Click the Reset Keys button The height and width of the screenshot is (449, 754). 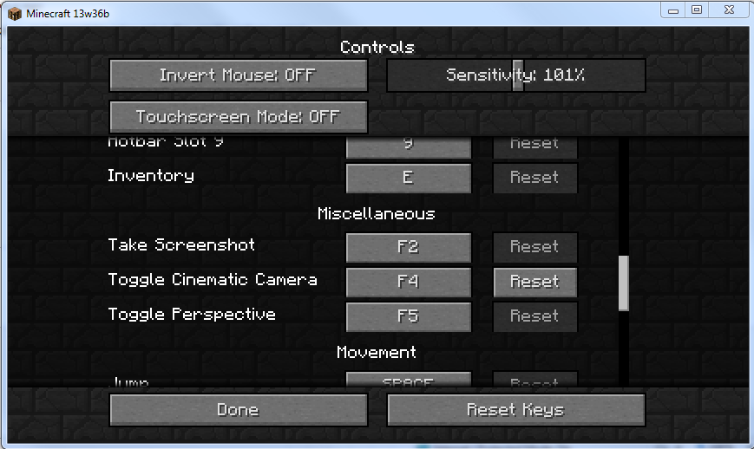(x=516, y=410)
